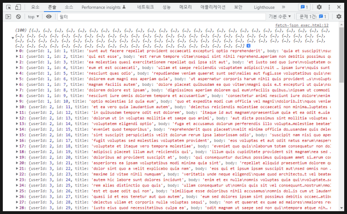The height and width of the screenshot is (214, 347).
Task: Expand array item 8 with id 9
Action: [17, 96]
